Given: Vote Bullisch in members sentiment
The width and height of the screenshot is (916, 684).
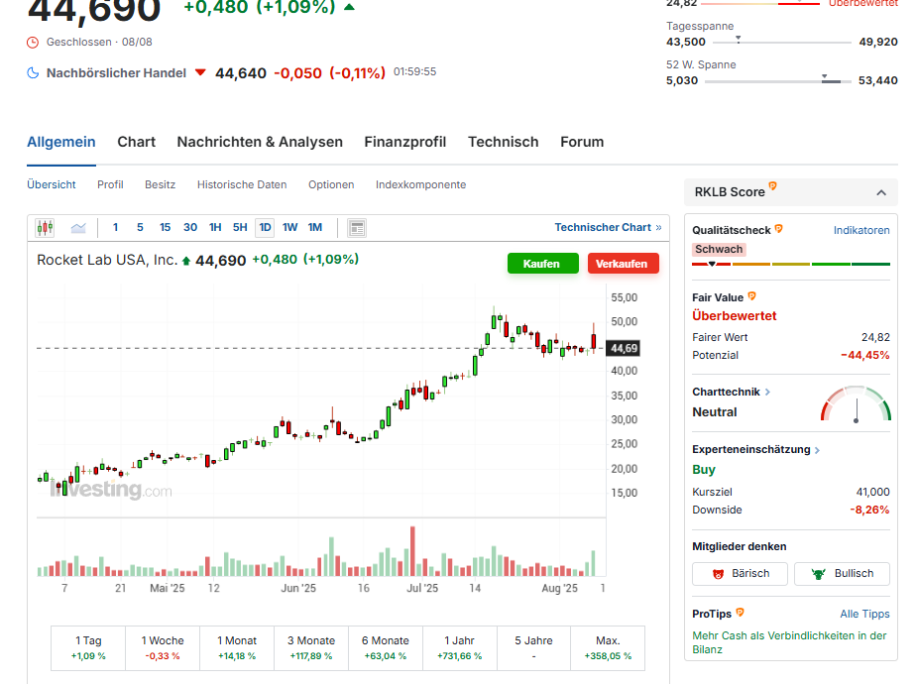Looking at the screenshot, I should [x=842, y=573].
